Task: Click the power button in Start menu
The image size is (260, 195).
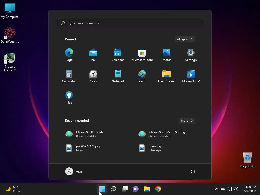Action: coord(193,171)
